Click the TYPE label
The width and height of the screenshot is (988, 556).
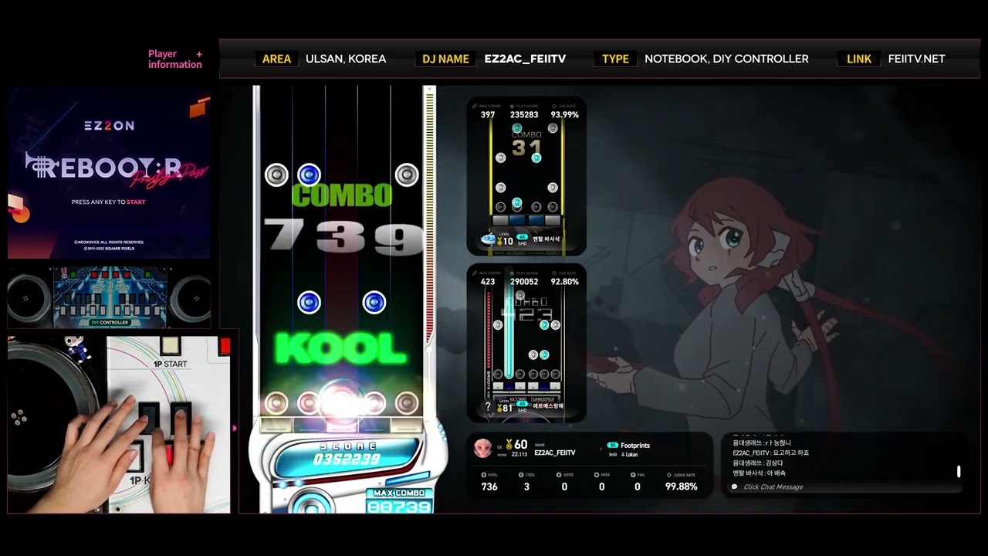(x=615, y=59)
